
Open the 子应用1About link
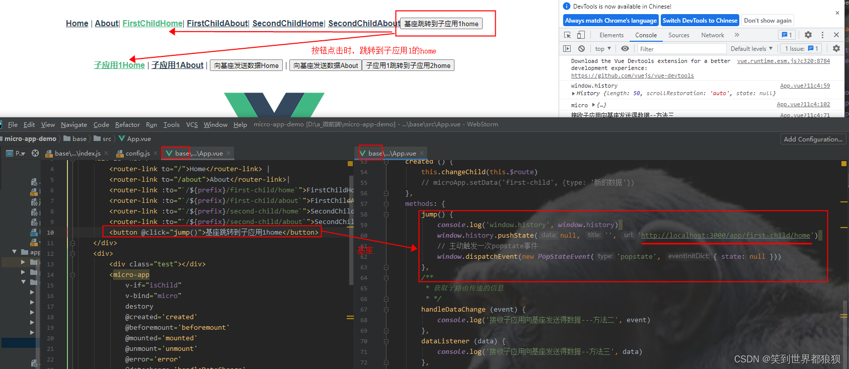[x=178, y=65]
